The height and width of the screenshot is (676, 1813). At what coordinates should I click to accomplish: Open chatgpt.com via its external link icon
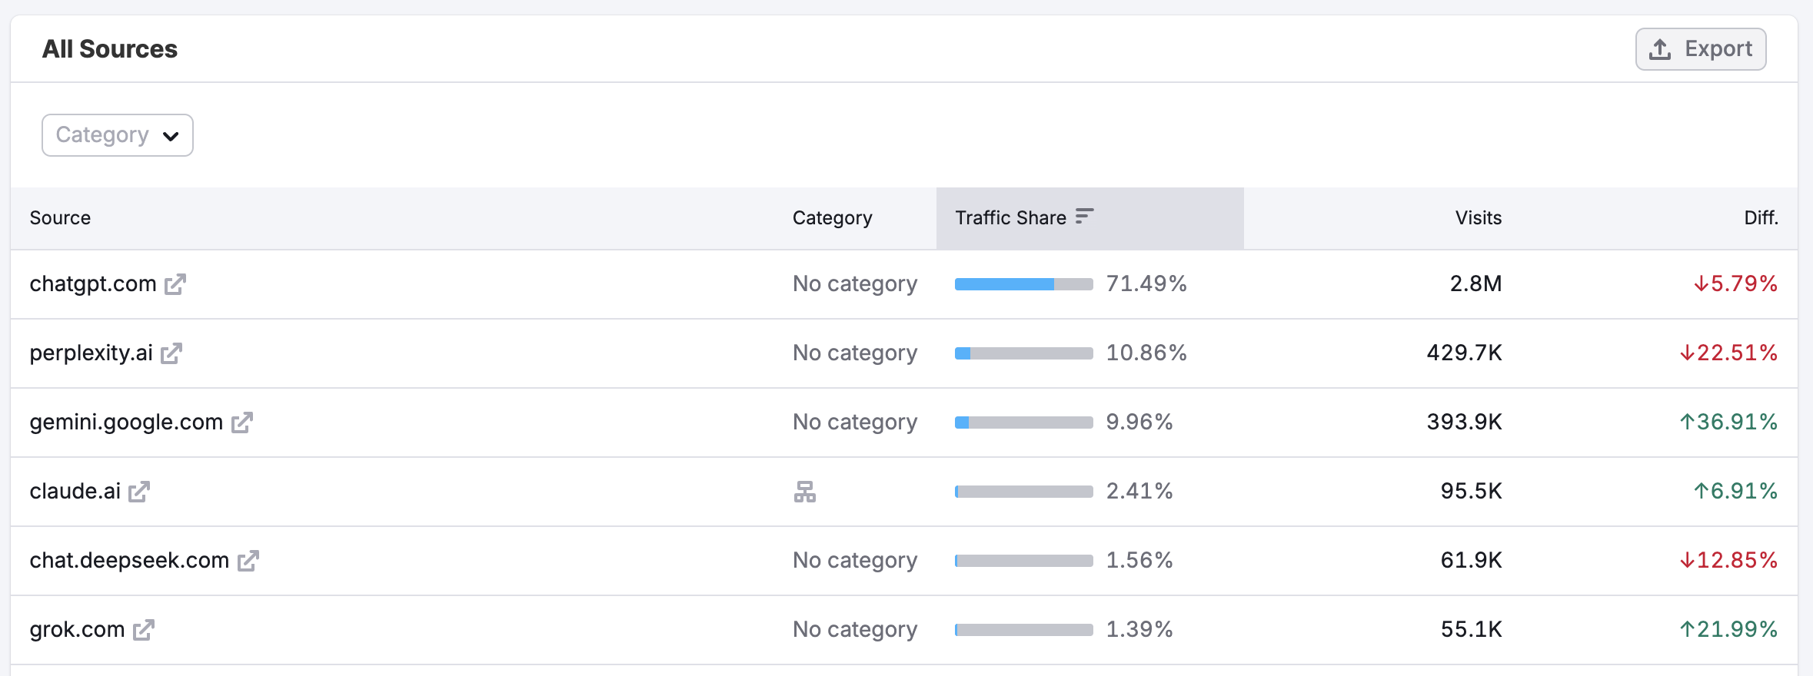pos(176,283)
